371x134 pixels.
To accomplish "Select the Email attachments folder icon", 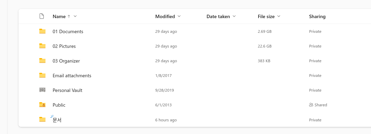I will pyautogui.click(x=42, y=75).
